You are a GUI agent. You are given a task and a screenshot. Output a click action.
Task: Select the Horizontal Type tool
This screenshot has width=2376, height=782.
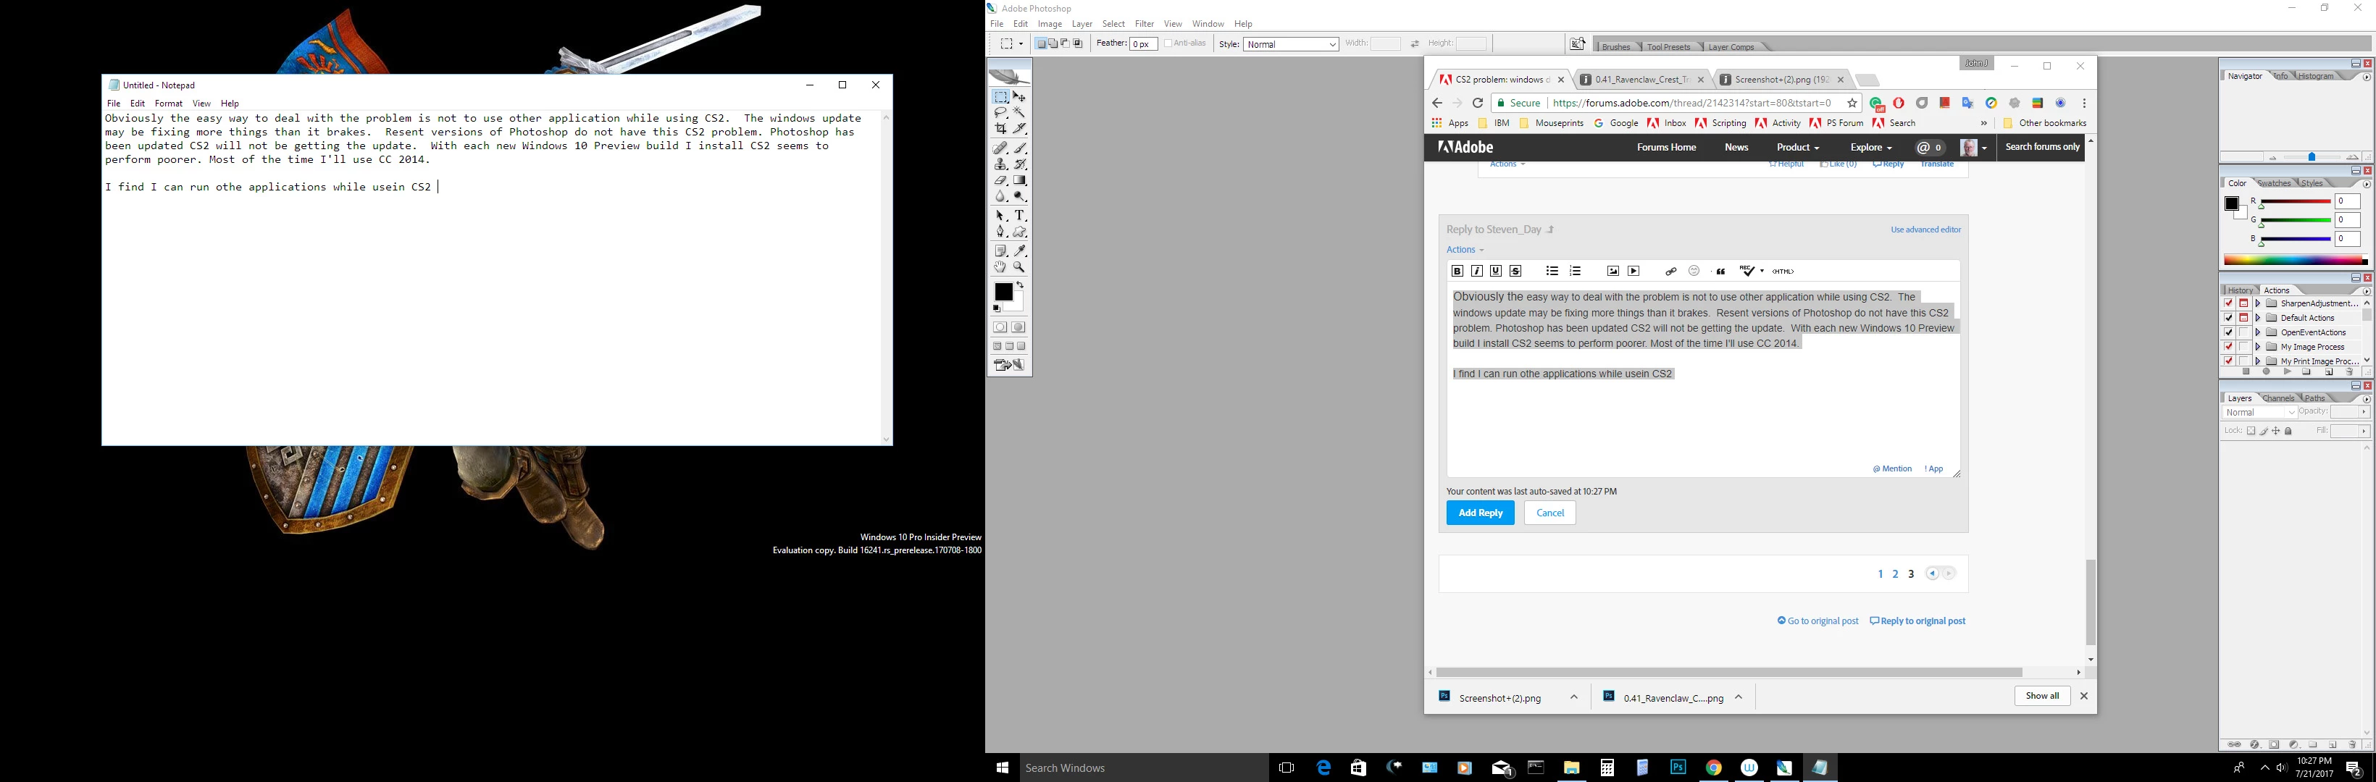(x=1019, y=215)
